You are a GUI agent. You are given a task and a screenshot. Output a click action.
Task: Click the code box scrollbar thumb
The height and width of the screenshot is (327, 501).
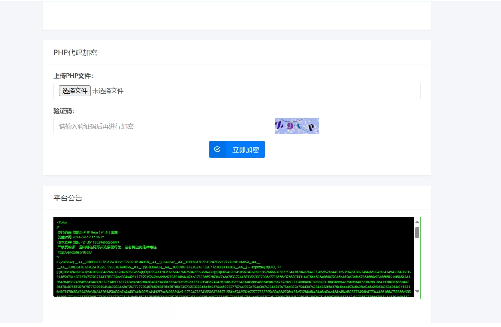[x=417, y=232]
